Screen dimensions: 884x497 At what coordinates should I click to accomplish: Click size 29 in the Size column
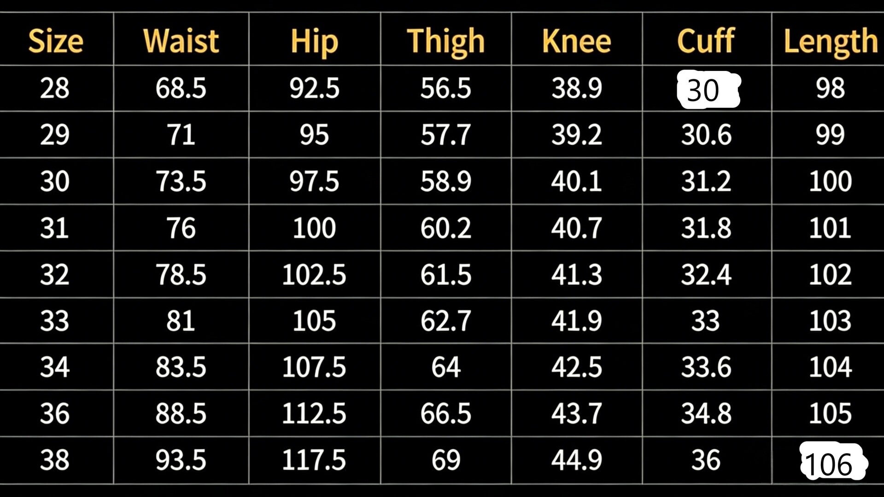(x=55, y=134)
